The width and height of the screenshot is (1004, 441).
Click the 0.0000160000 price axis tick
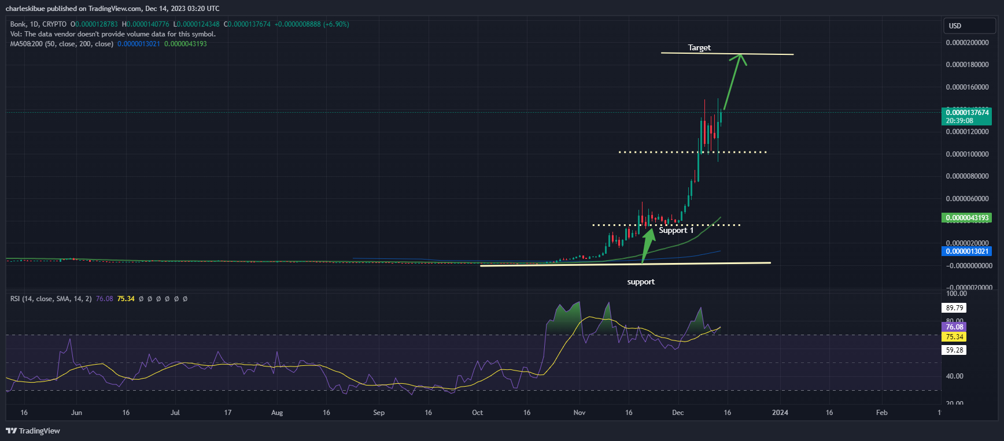[967, 87]
